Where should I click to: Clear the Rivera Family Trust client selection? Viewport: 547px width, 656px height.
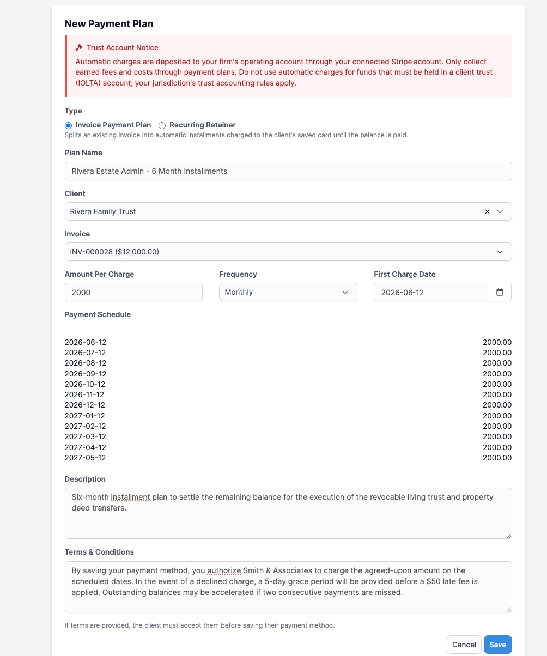[x=487, y=211]
